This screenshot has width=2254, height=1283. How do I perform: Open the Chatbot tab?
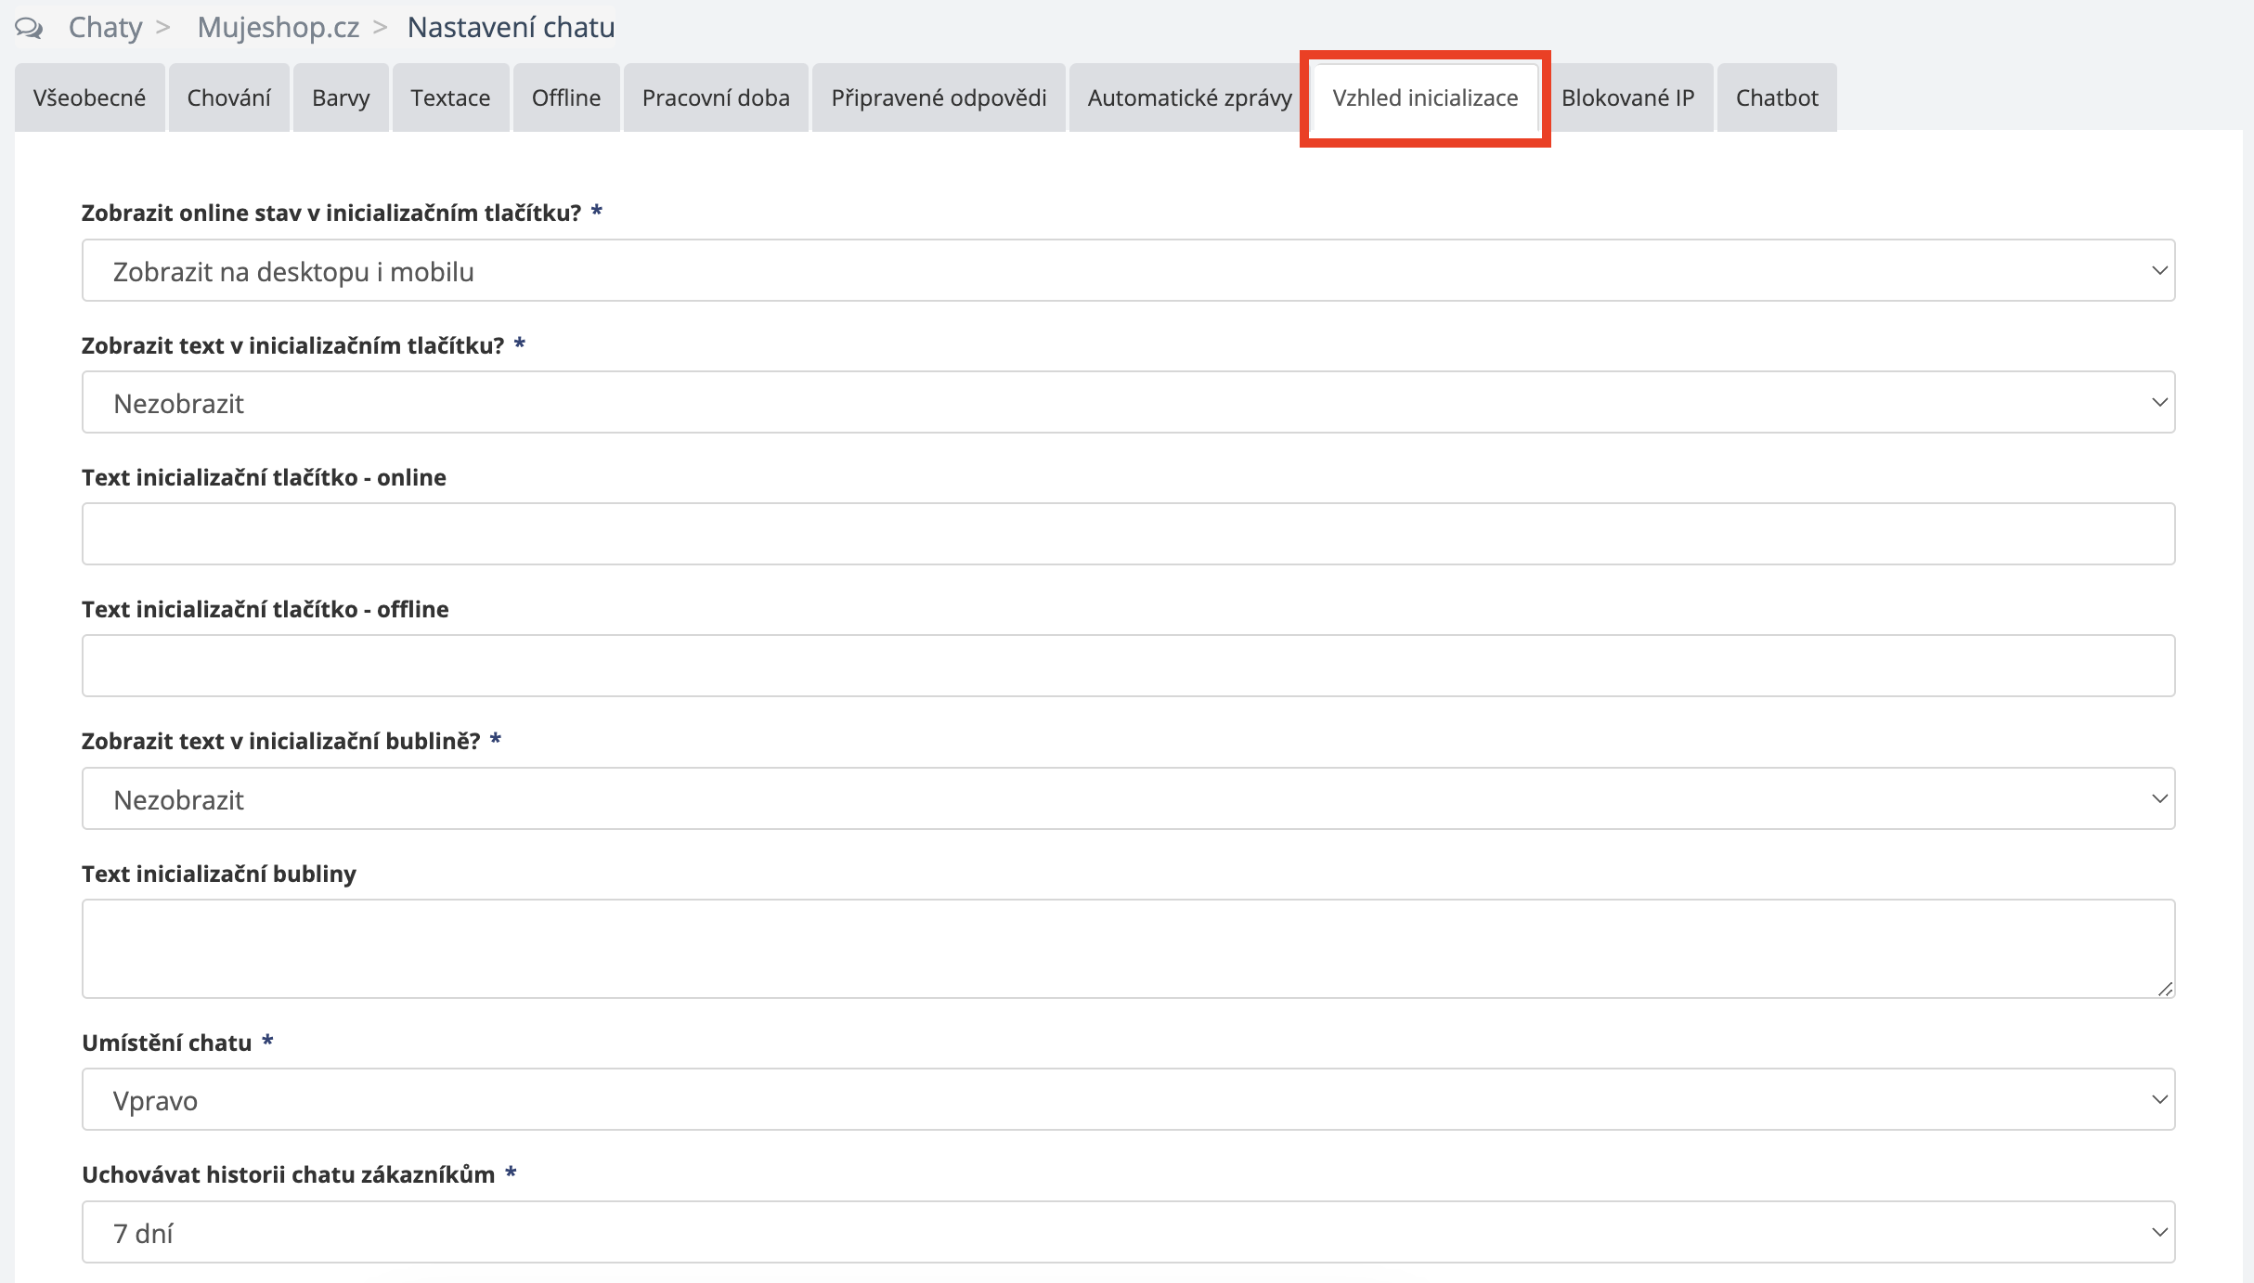coord(1776,97)
